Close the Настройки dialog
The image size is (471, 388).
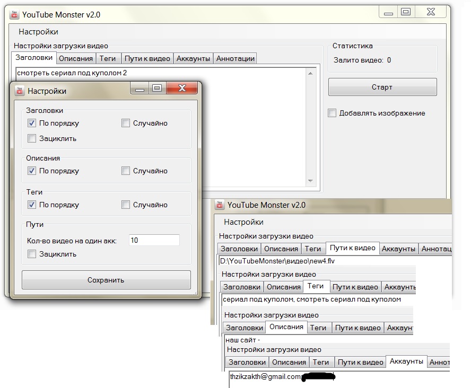(182, 88)
